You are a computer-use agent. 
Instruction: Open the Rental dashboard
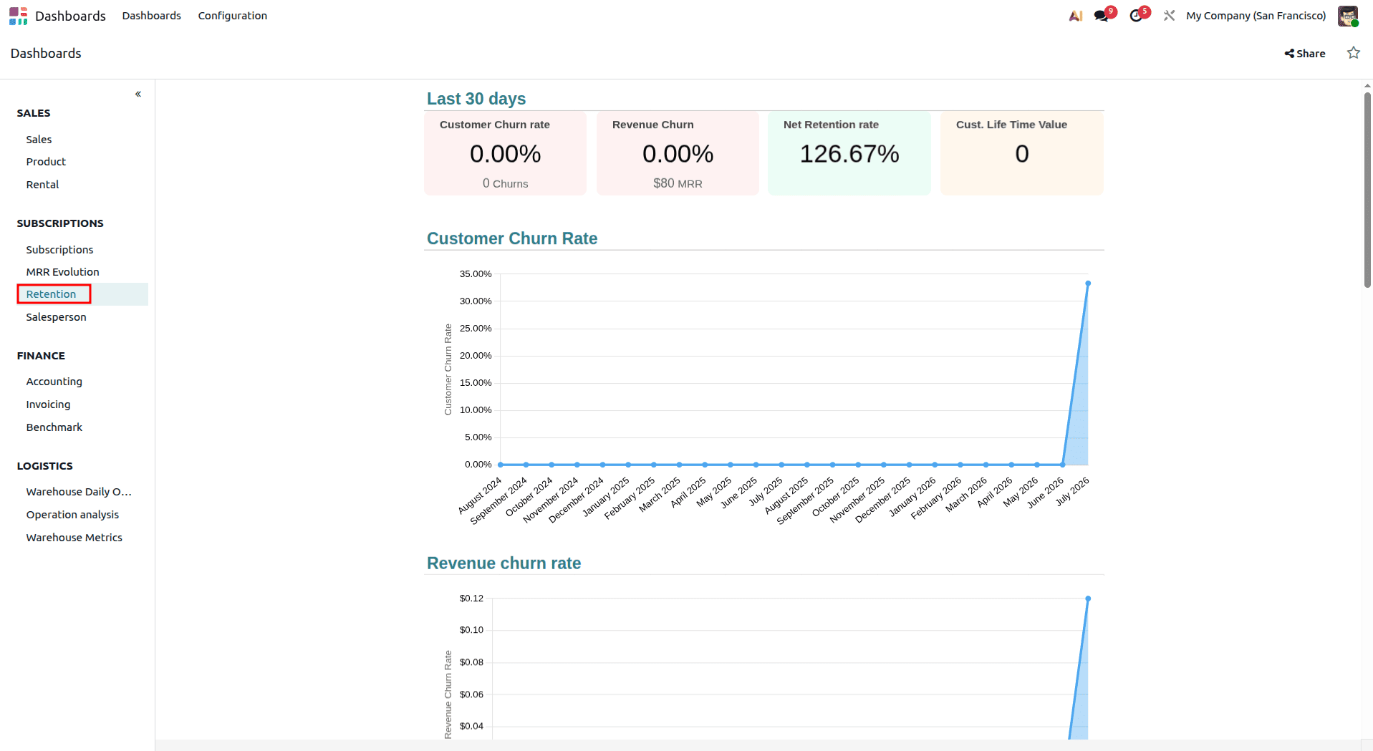[x=42, y=185]
